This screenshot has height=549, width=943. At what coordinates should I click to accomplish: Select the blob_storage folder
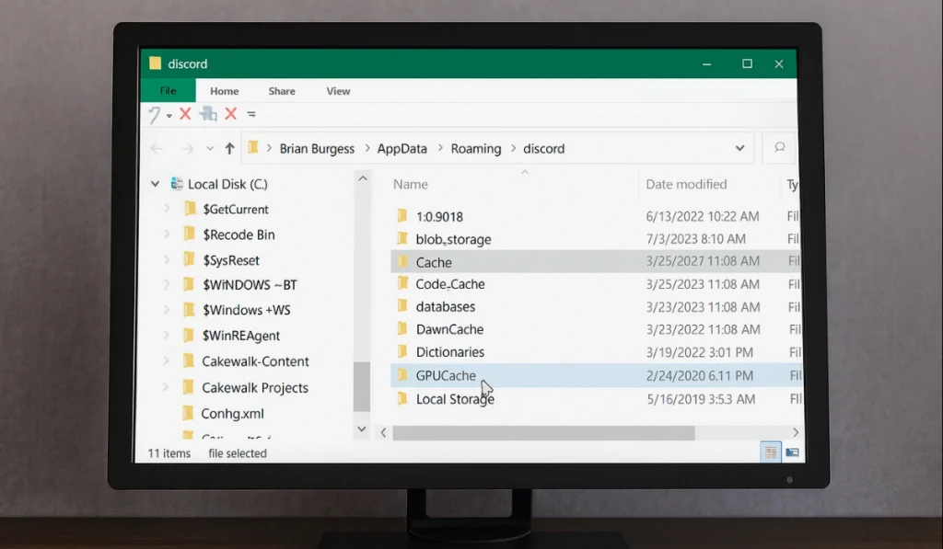tap(453, 240)
